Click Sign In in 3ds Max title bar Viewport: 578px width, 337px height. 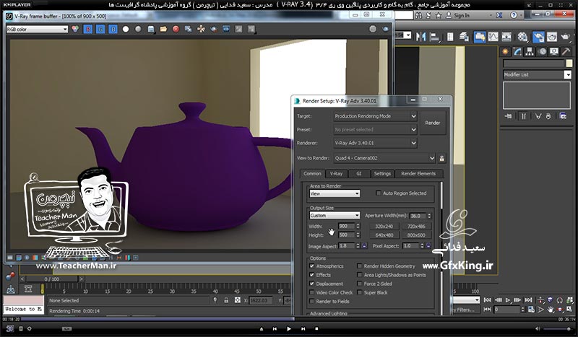tap(462, 15)
